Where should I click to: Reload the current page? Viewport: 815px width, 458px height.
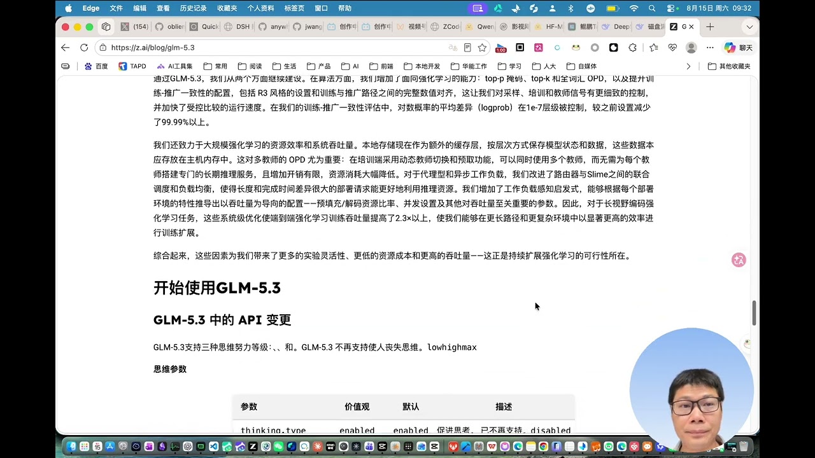pyautogui.click(x=84, y=48)
